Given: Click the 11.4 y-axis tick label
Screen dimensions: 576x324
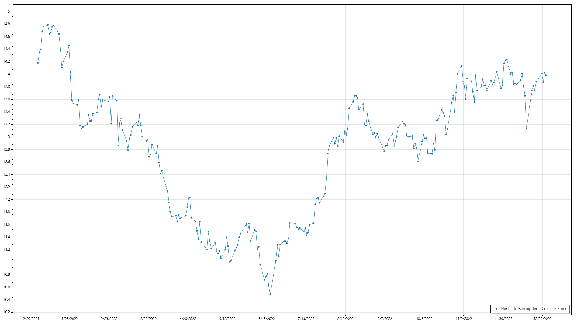Looking at the screenshot, I should [7, 237].
